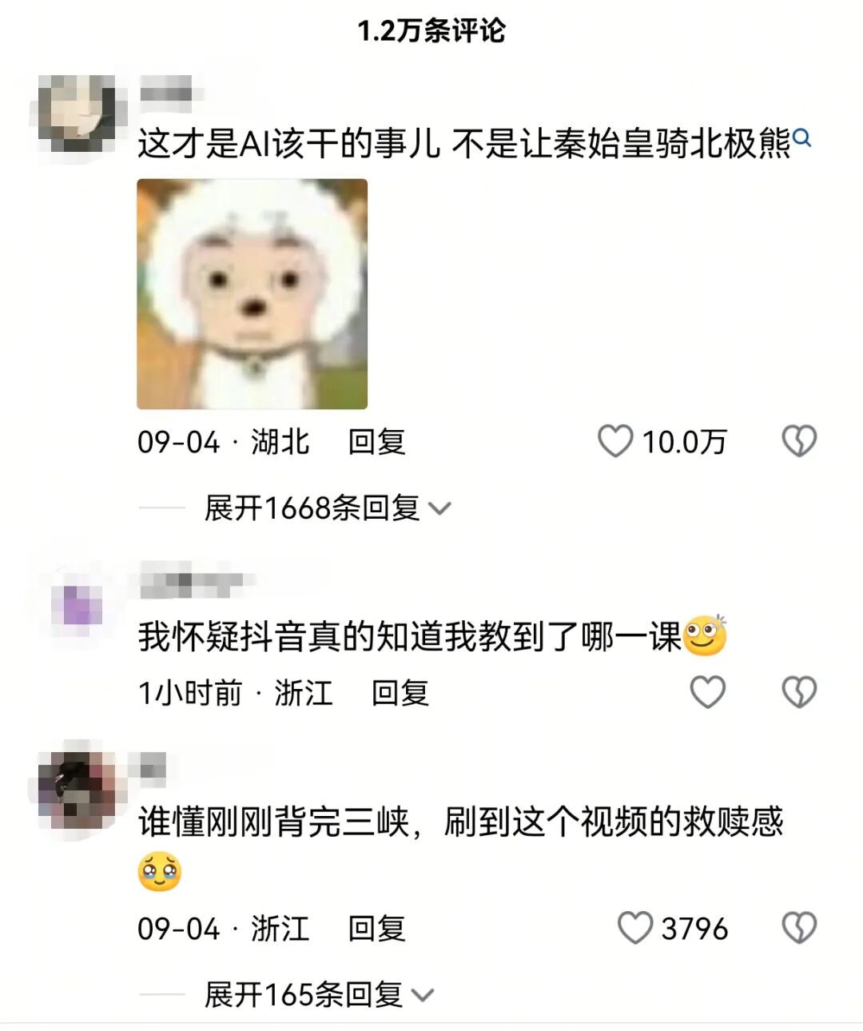Image resolution: width=863 pixels, height=1031 pixels.
Task: Dislike the comment posted 1小时前
Action: (x=799, y=692)
